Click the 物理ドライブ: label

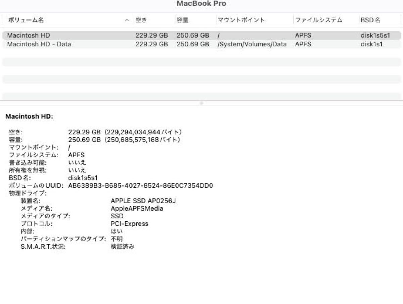point(27,193)
